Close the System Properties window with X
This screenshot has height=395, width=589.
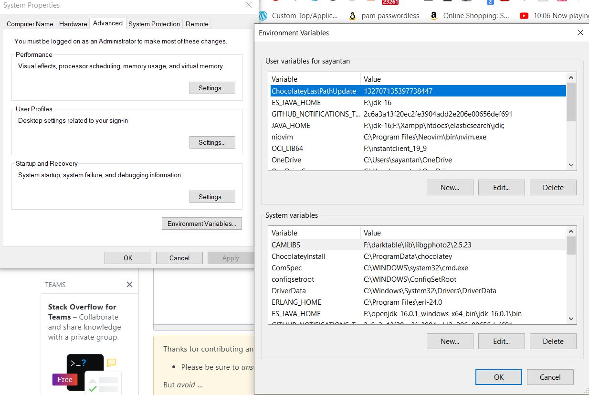249,5
